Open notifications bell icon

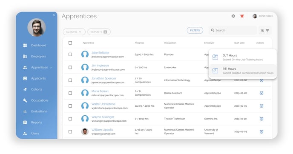click(x=242, y=16)
